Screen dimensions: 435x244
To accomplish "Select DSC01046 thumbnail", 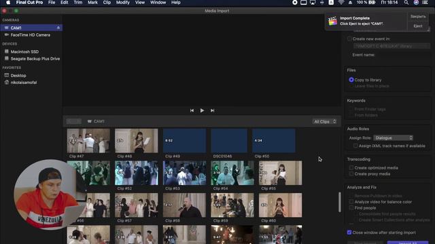I will click(x=229, y=140).
